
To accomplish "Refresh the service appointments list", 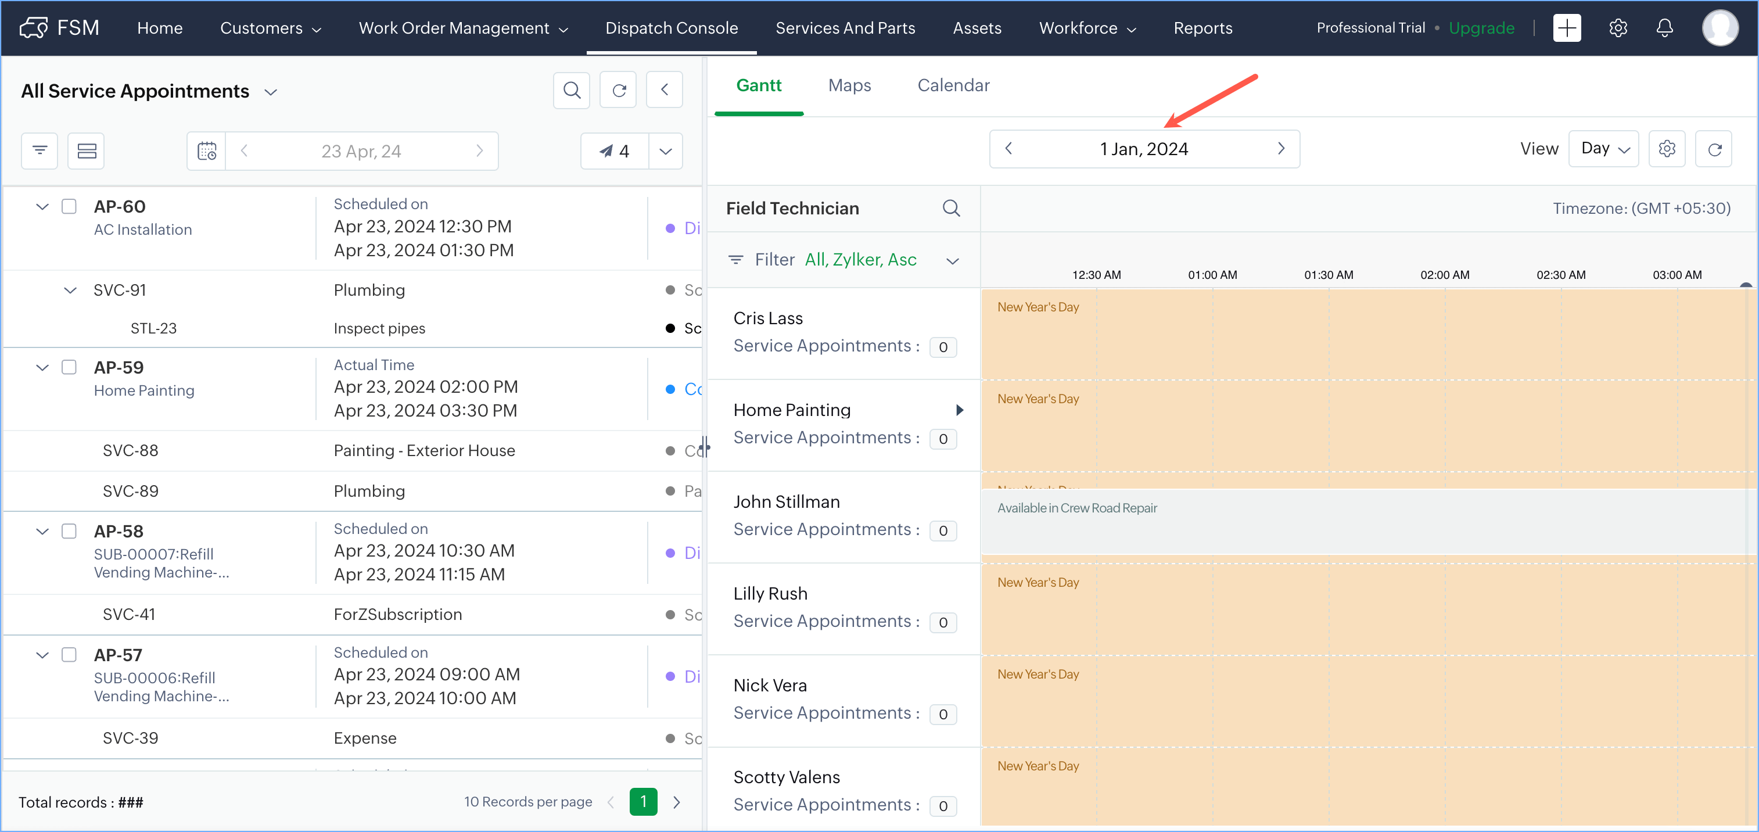I will (x=618, y=90).
